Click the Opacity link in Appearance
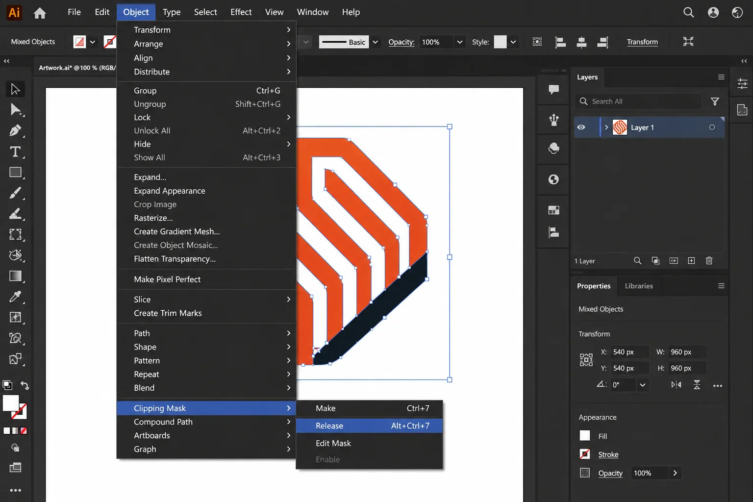The image size is (753, 502). coord(610,474)
